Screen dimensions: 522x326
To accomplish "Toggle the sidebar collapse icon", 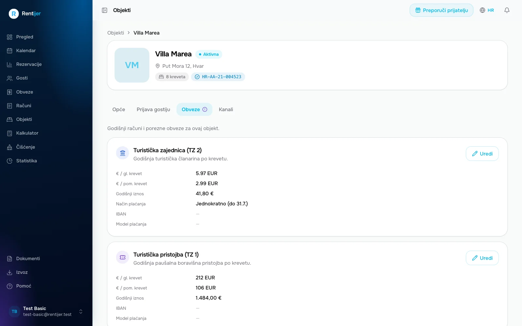I will click(104, 10).
